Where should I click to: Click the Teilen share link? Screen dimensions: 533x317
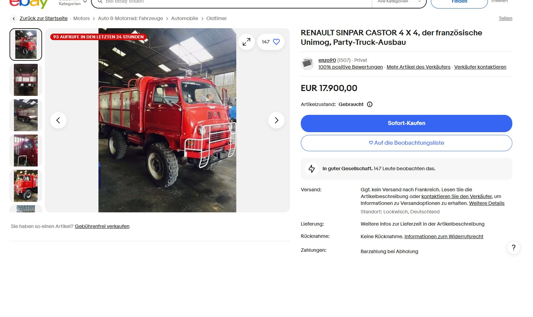click(x=505, y=18)
